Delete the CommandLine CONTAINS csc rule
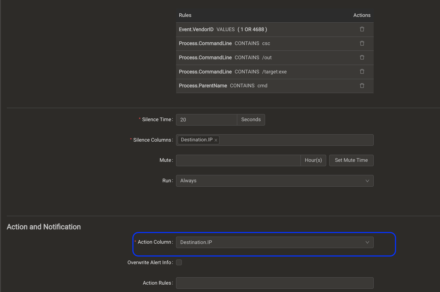 [362, 43]
